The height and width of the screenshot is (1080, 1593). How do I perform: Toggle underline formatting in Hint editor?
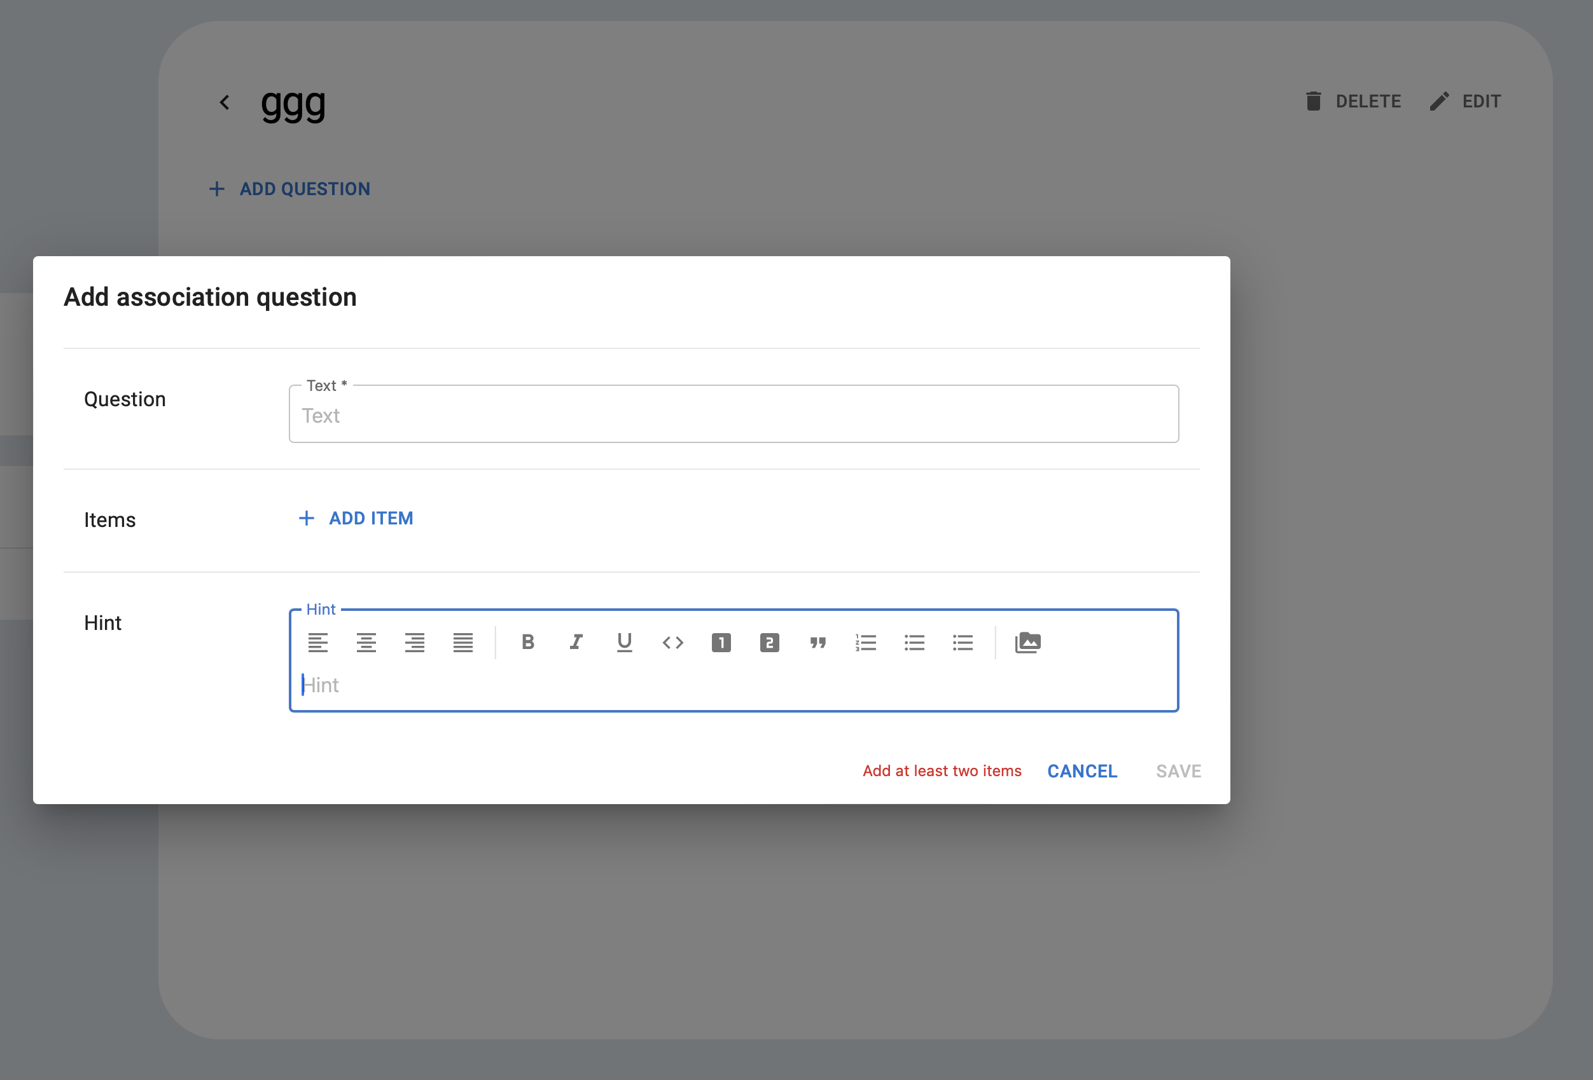coord(625,643)
